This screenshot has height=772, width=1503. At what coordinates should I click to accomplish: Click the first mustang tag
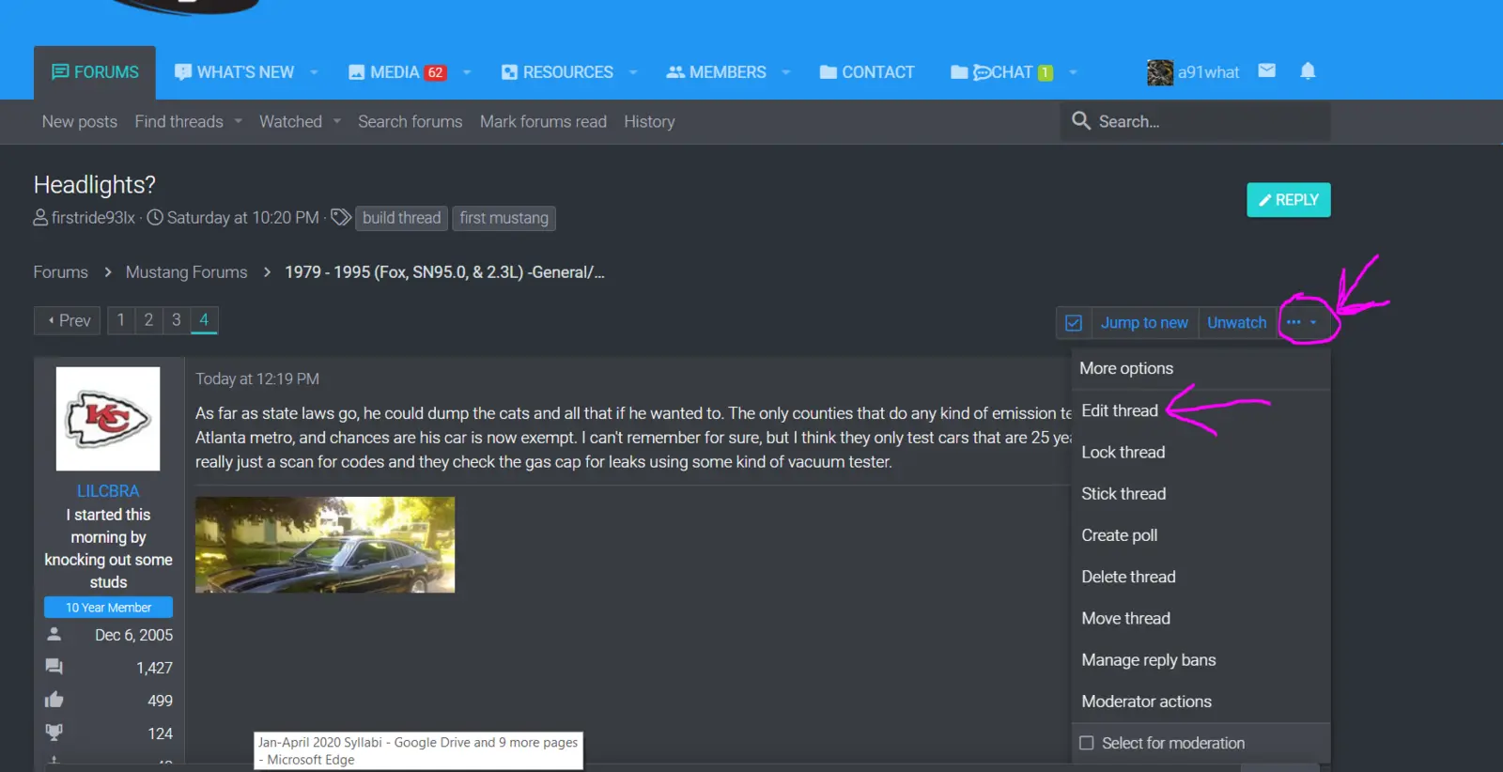[504, 218]
